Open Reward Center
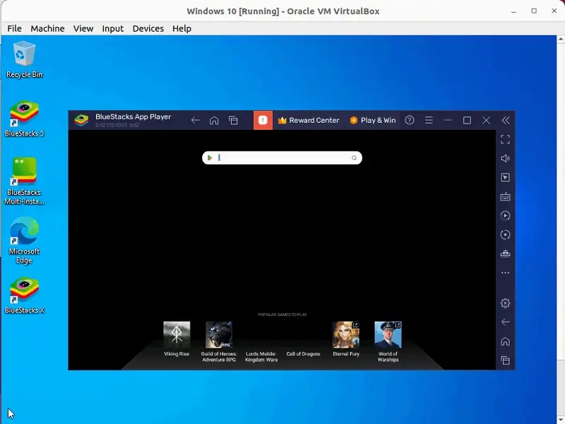This screenshot has width=565, height=424. pos(309,120)
